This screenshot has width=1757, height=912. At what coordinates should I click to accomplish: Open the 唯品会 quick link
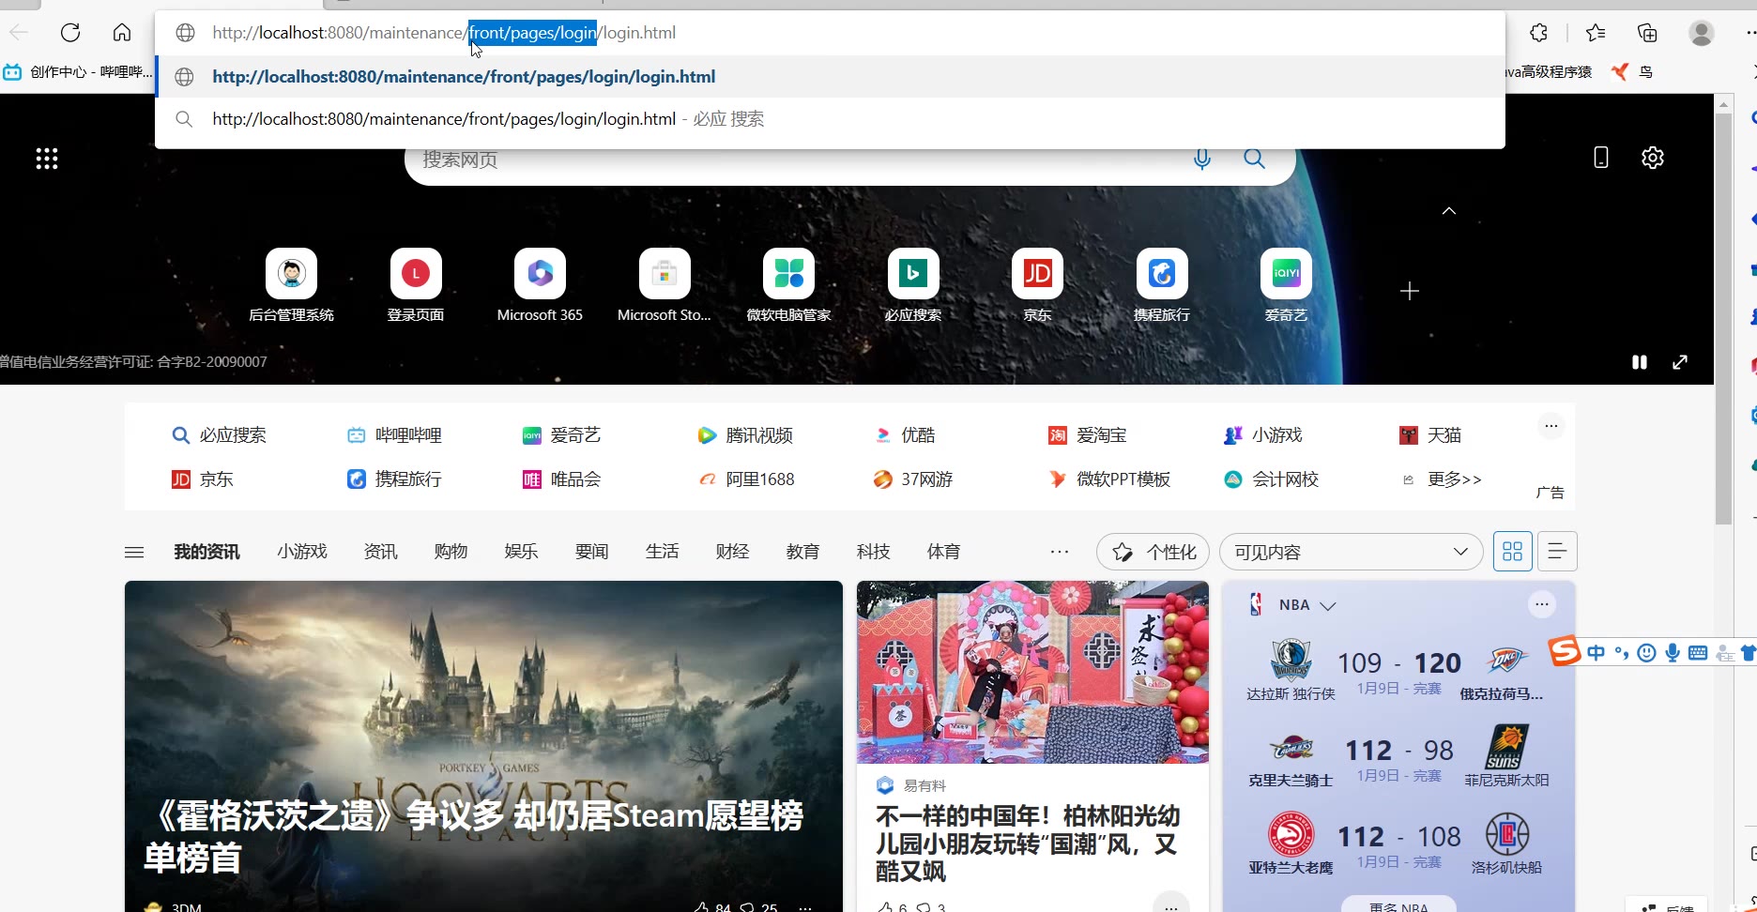pos(561,479)
